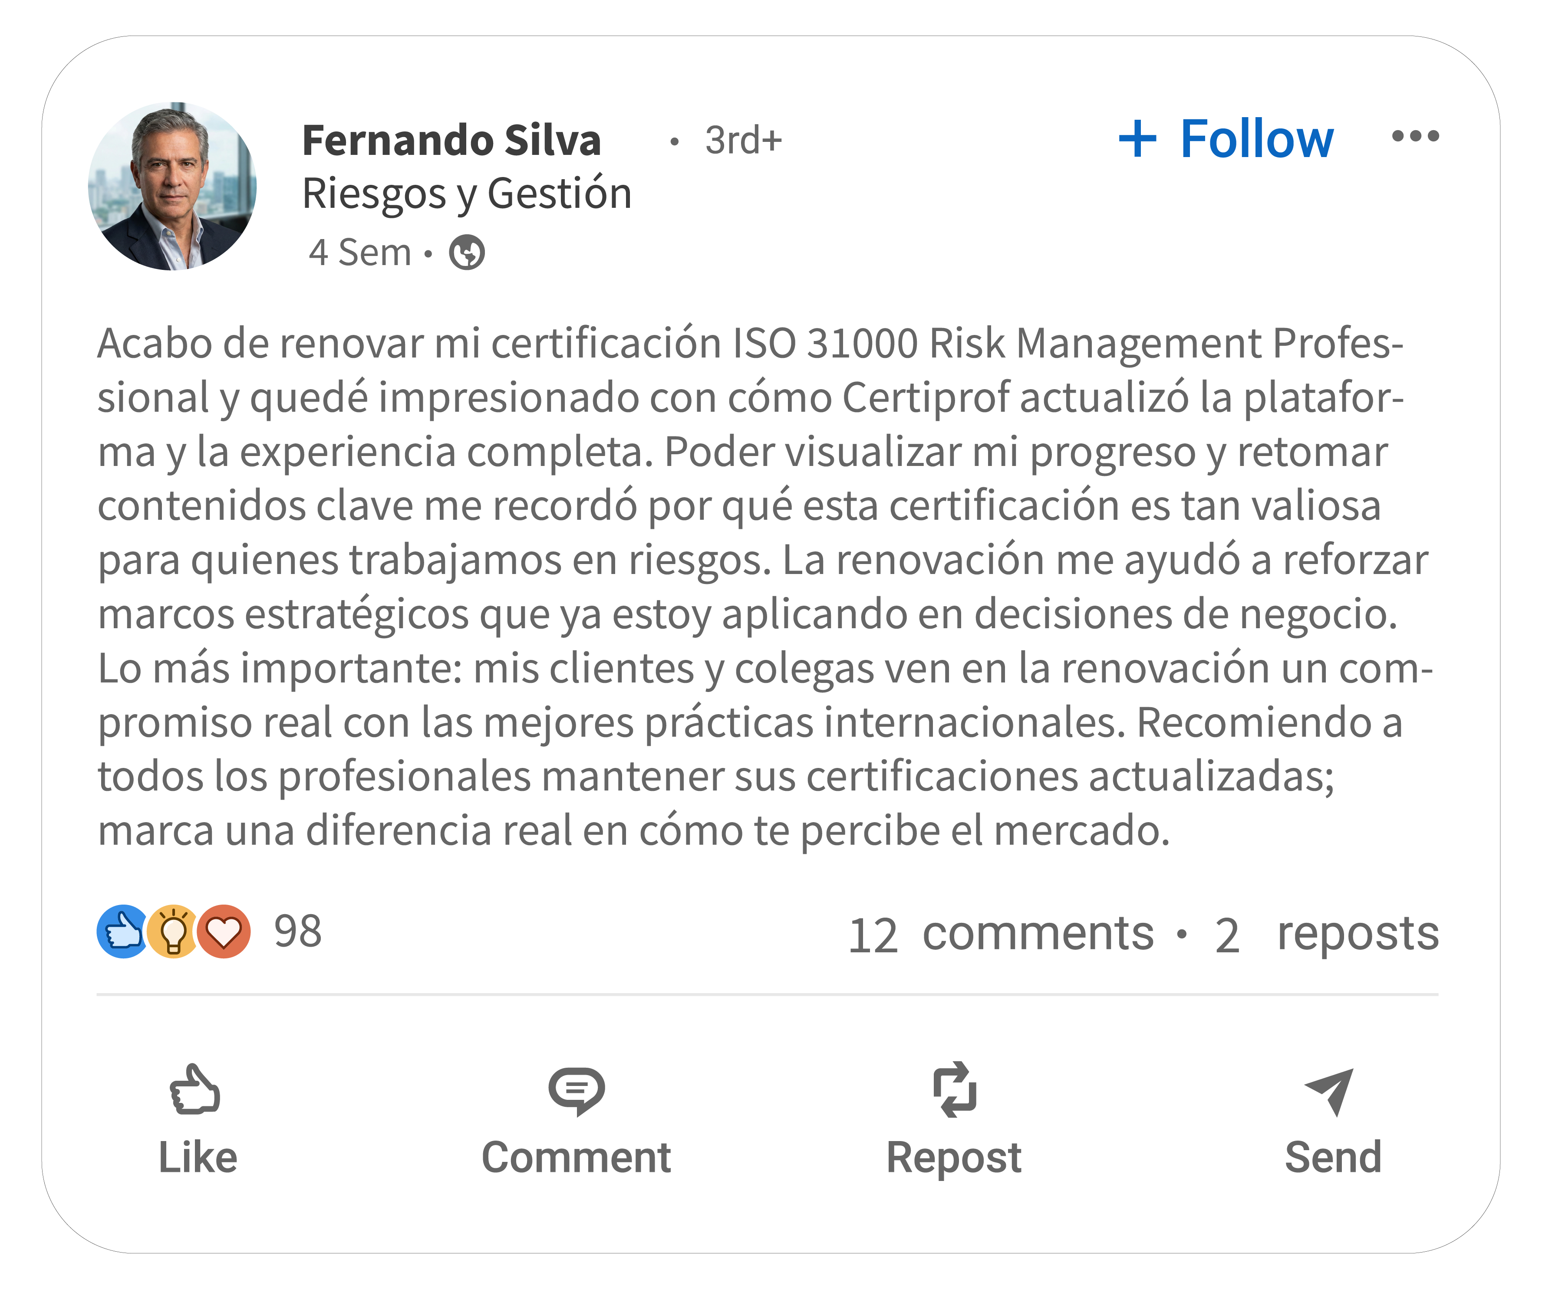Click the plus icon beside Follow

click(1137, 139)
